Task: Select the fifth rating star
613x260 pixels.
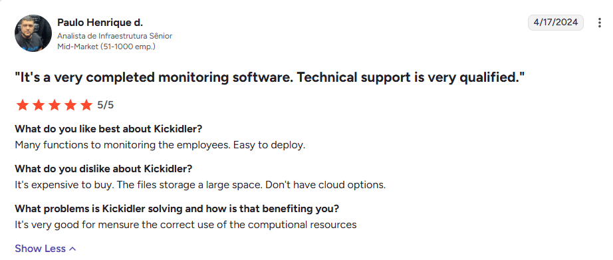Action: pos(86,105)
